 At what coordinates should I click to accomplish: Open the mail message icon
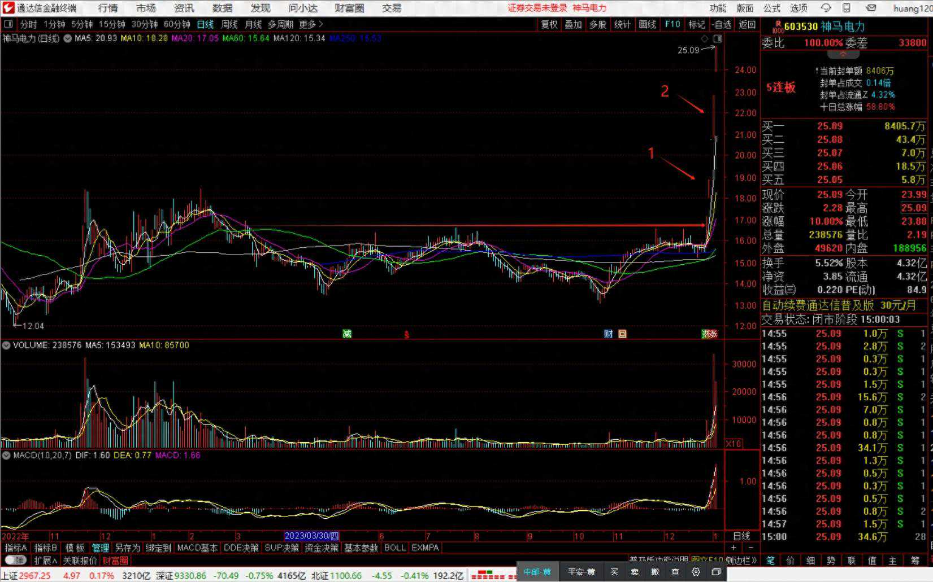[871, 8]
